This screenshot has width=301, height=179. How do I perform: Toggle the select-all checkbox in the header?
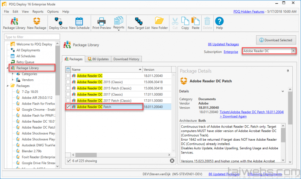68,70
